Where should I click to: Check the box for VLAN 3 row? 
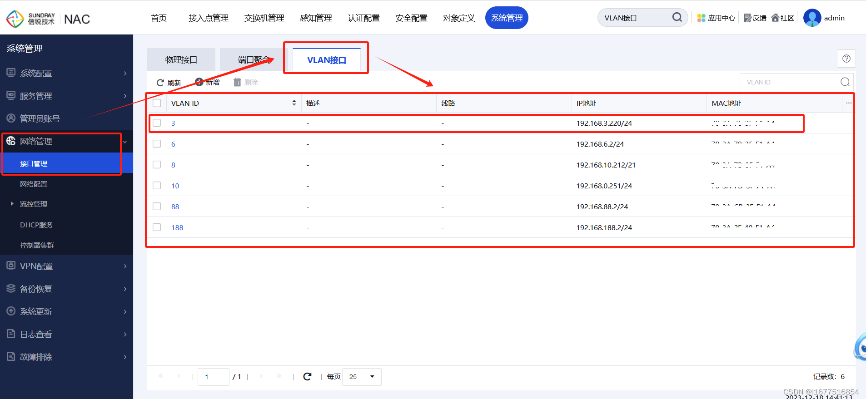tap(157, 123)
